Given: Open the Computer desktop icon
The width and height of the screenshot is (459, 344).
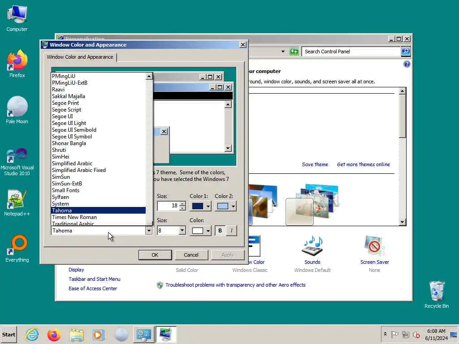Looking at the screenshot, I should click(x=17, y=18).
